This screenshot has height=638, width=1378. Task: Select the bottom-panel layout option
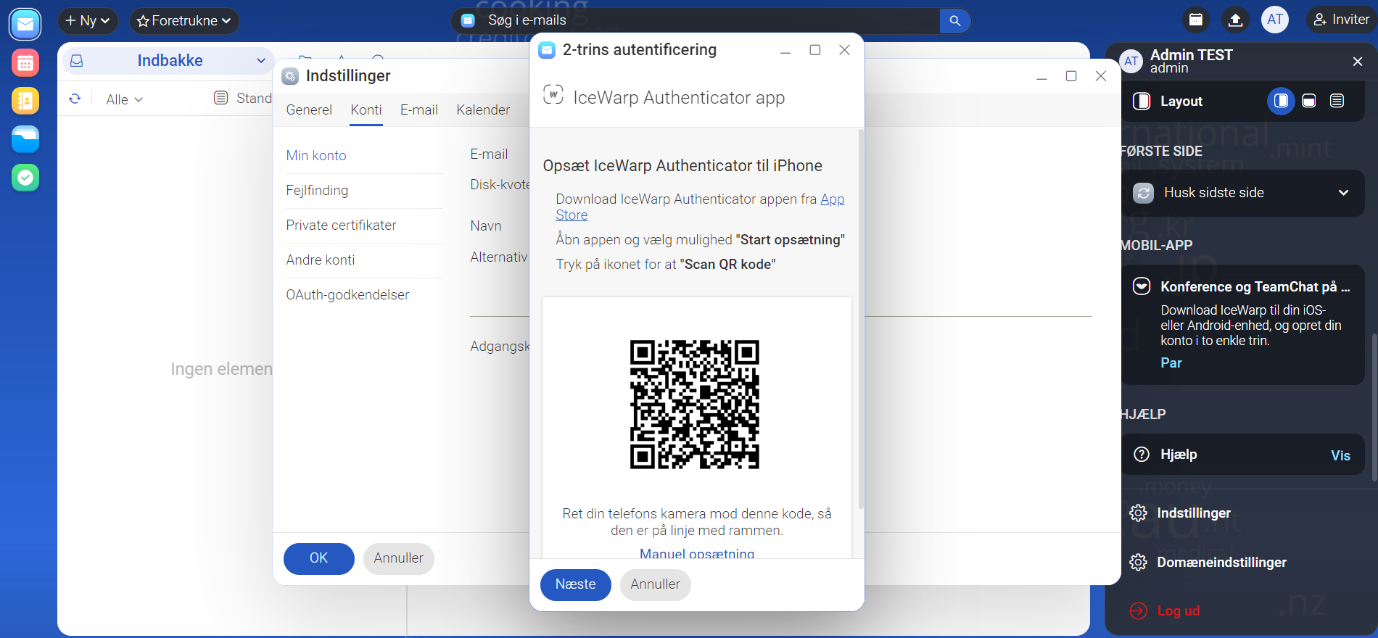[1309, 101]
